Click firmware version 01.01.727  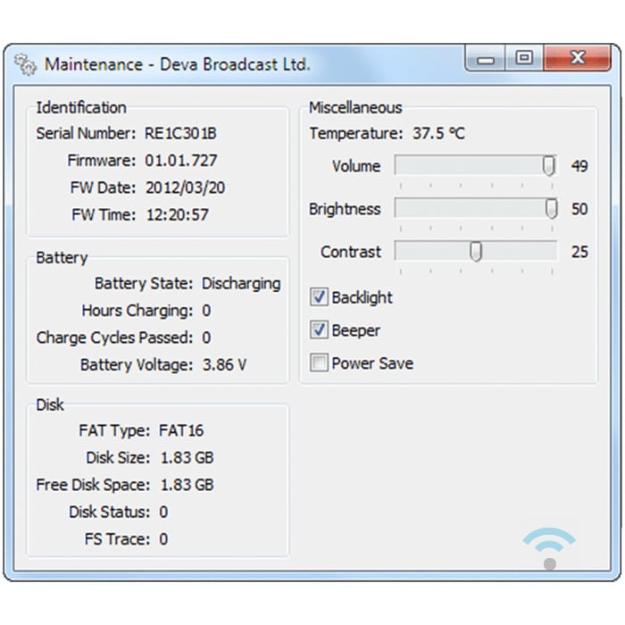[180, 161]
